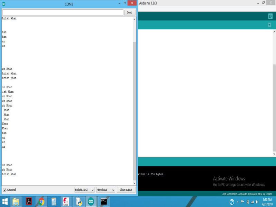Click the 'ximum is 256 bytes.' console text
Screen dimensions: 276x207
(151, 174)
